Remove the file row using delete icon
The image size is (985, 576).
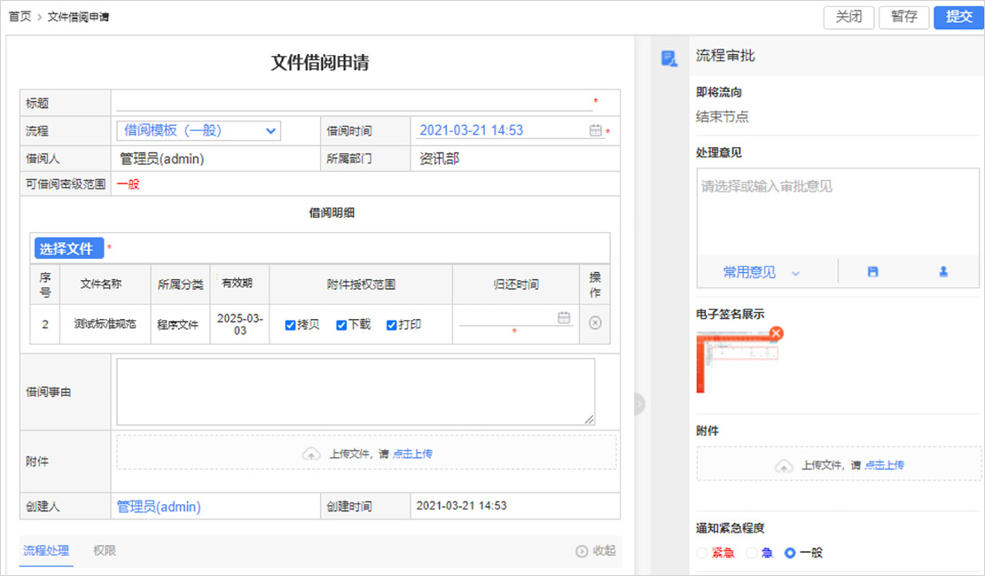595,323
